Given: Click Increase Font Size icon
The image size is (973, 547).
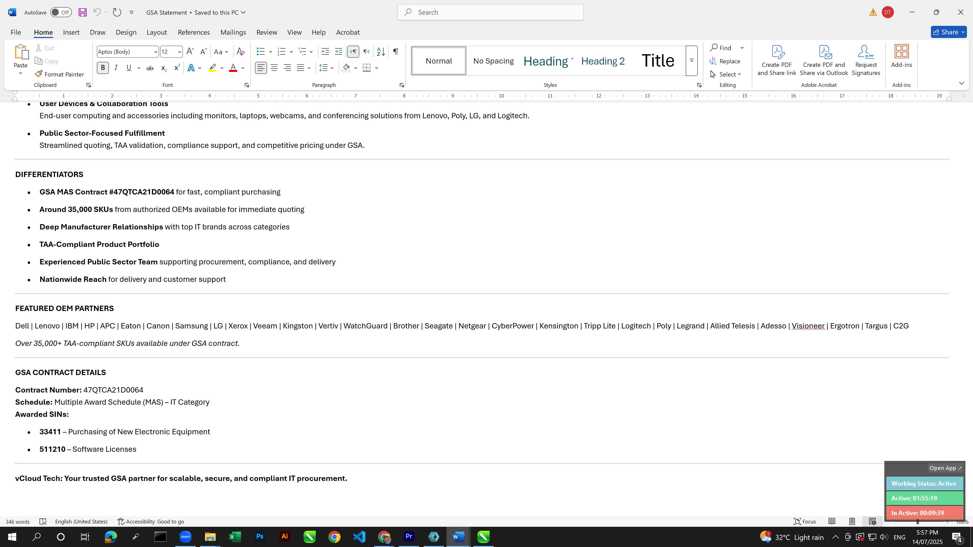Looking at the screenshot, I should click(190, 52).
